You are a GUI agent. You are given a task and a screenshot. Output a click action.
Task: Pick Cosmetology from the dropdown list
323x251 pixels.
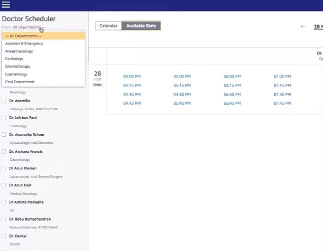(43, 74)
